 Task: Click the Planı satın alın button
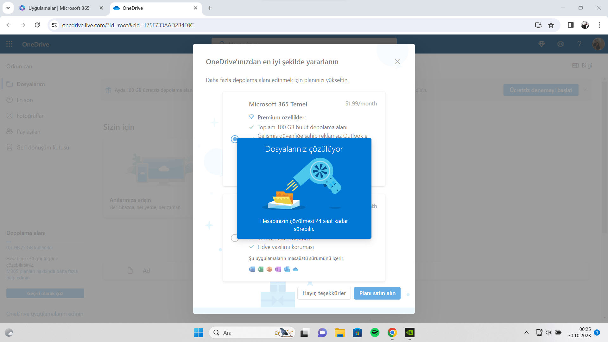(377, 293)
